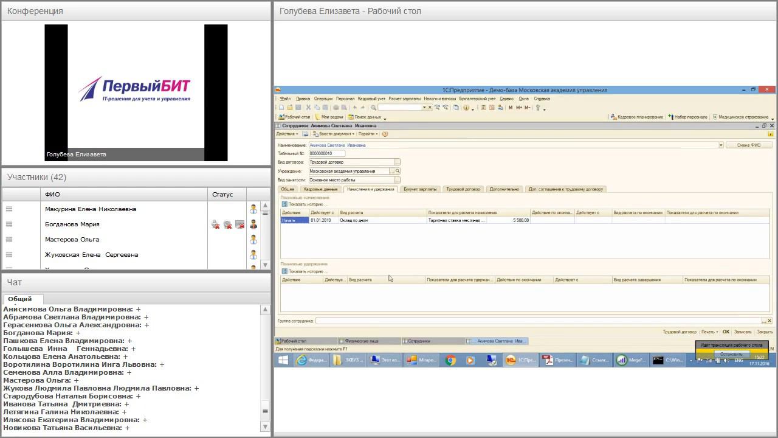Open the calculator icon in 1C toolbar

pos(483,108)
